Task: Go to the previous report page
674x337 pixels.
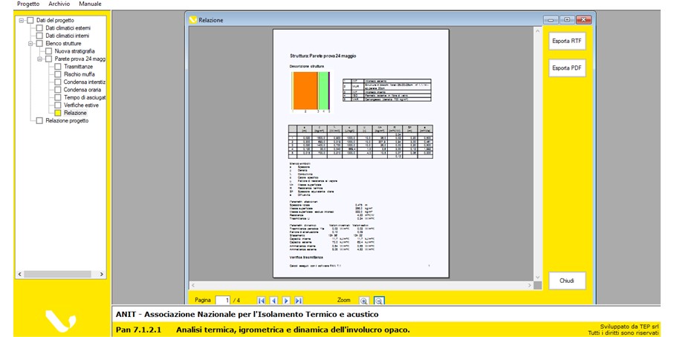Action: click(x=273, y=301)
